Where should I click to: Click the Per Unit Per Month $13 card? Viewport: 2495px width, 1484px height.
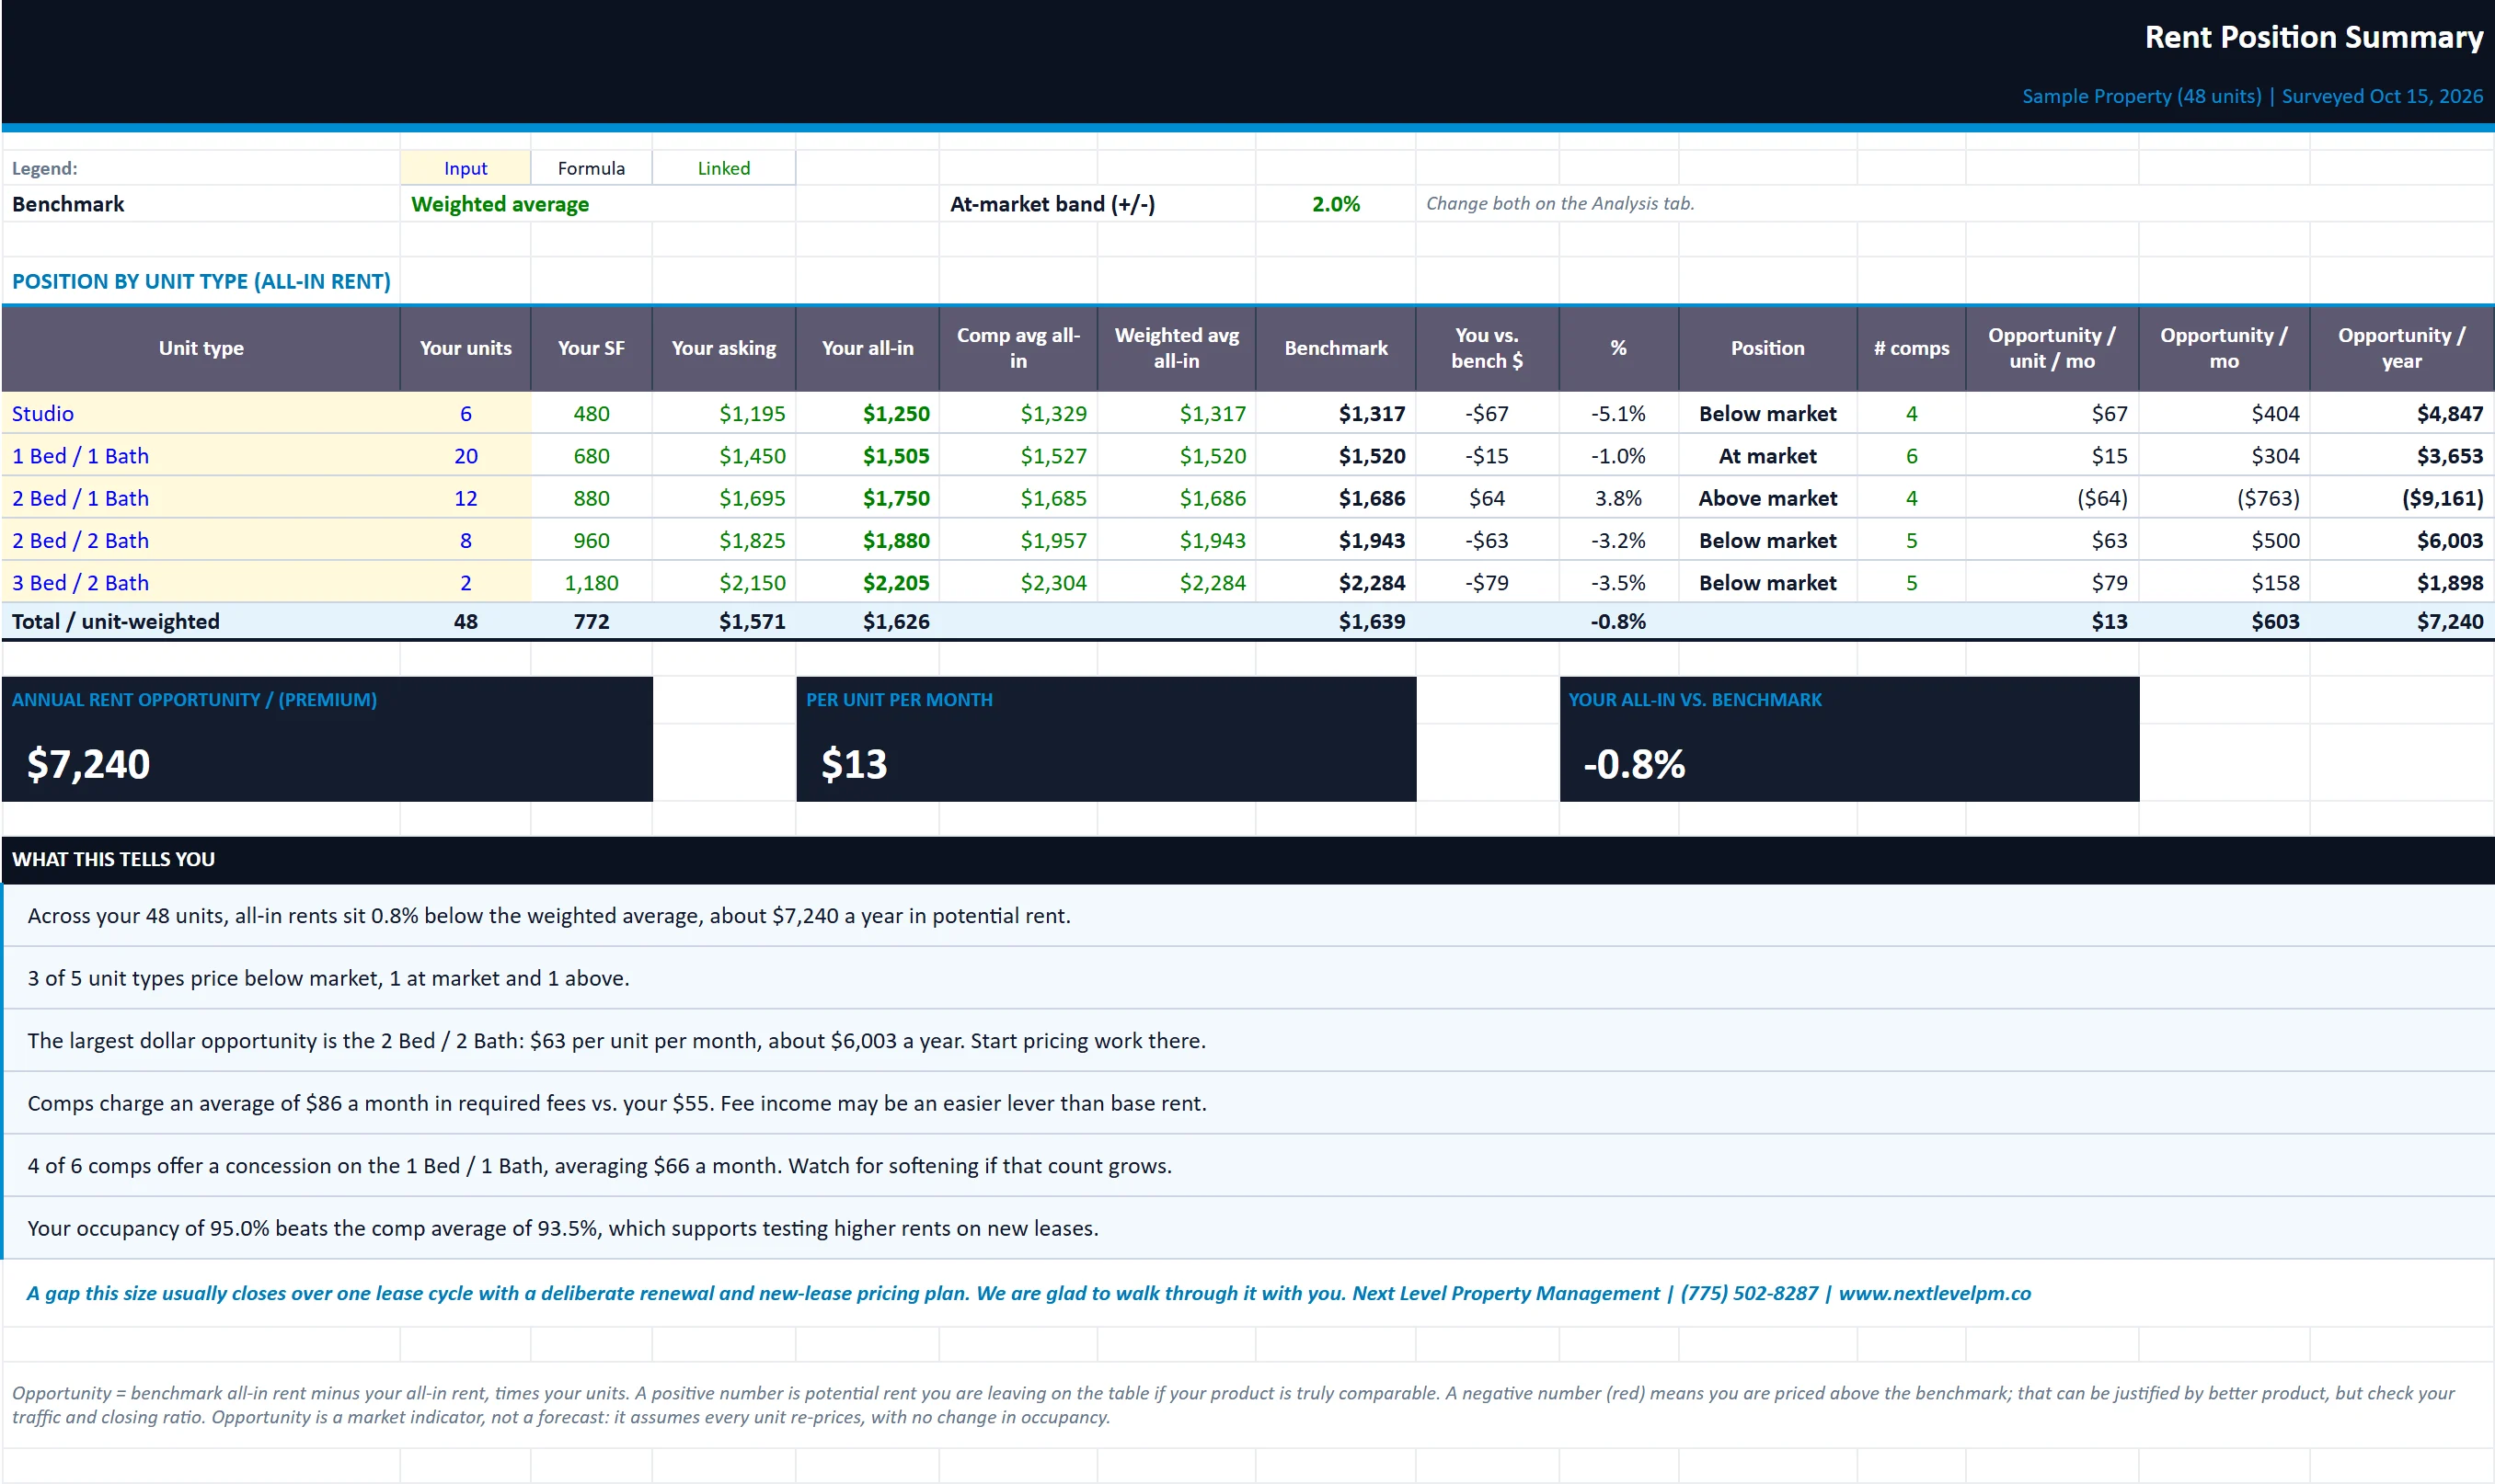click(1106, 739)
